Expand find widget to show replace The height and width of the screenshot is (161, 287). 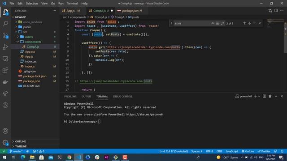[x=171, y=23]
